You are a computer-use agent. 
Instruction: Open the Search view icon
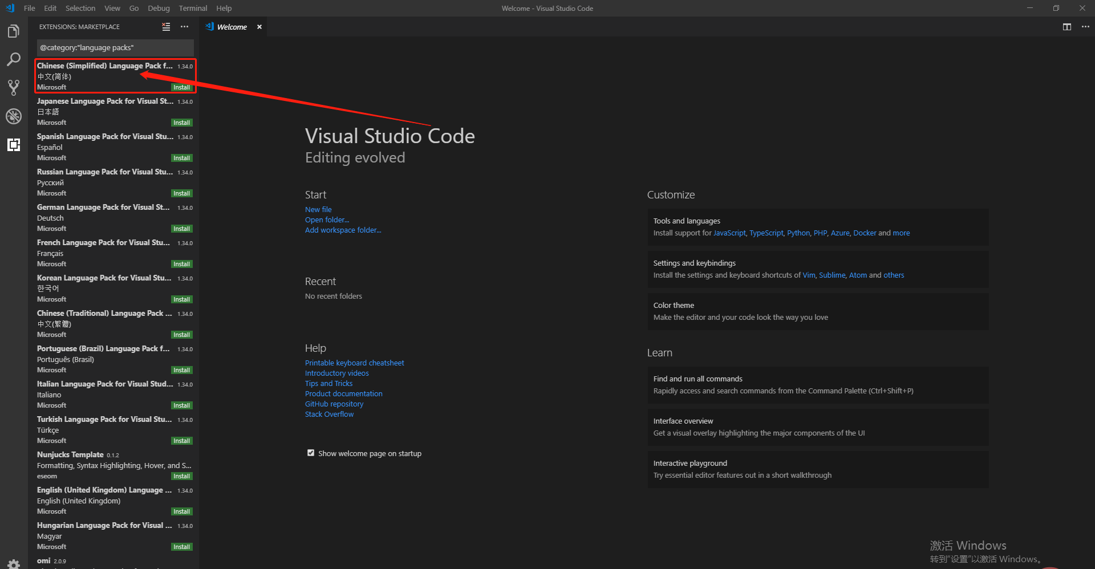[x=14, y=59]
